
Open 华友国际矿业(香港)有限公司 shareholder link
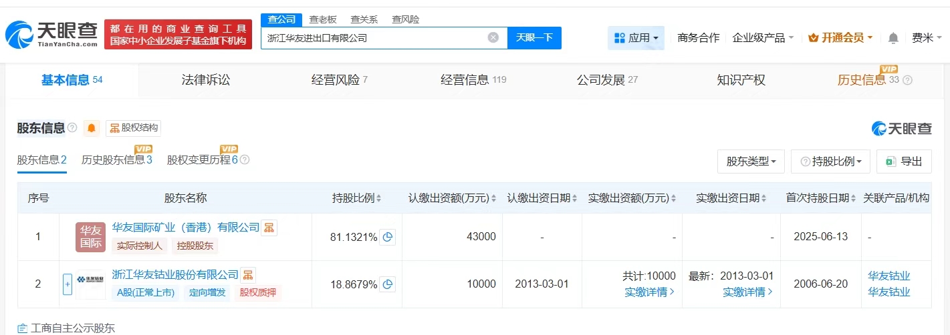pyautogui.click(x=186, y=228)
